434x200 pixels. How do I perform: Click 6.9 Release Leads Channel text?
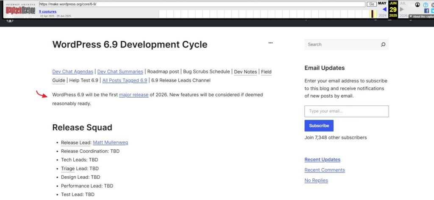click(181, 80)
